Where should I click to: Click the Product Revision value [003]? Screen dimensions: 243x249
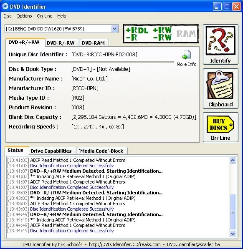pos(78,107)
